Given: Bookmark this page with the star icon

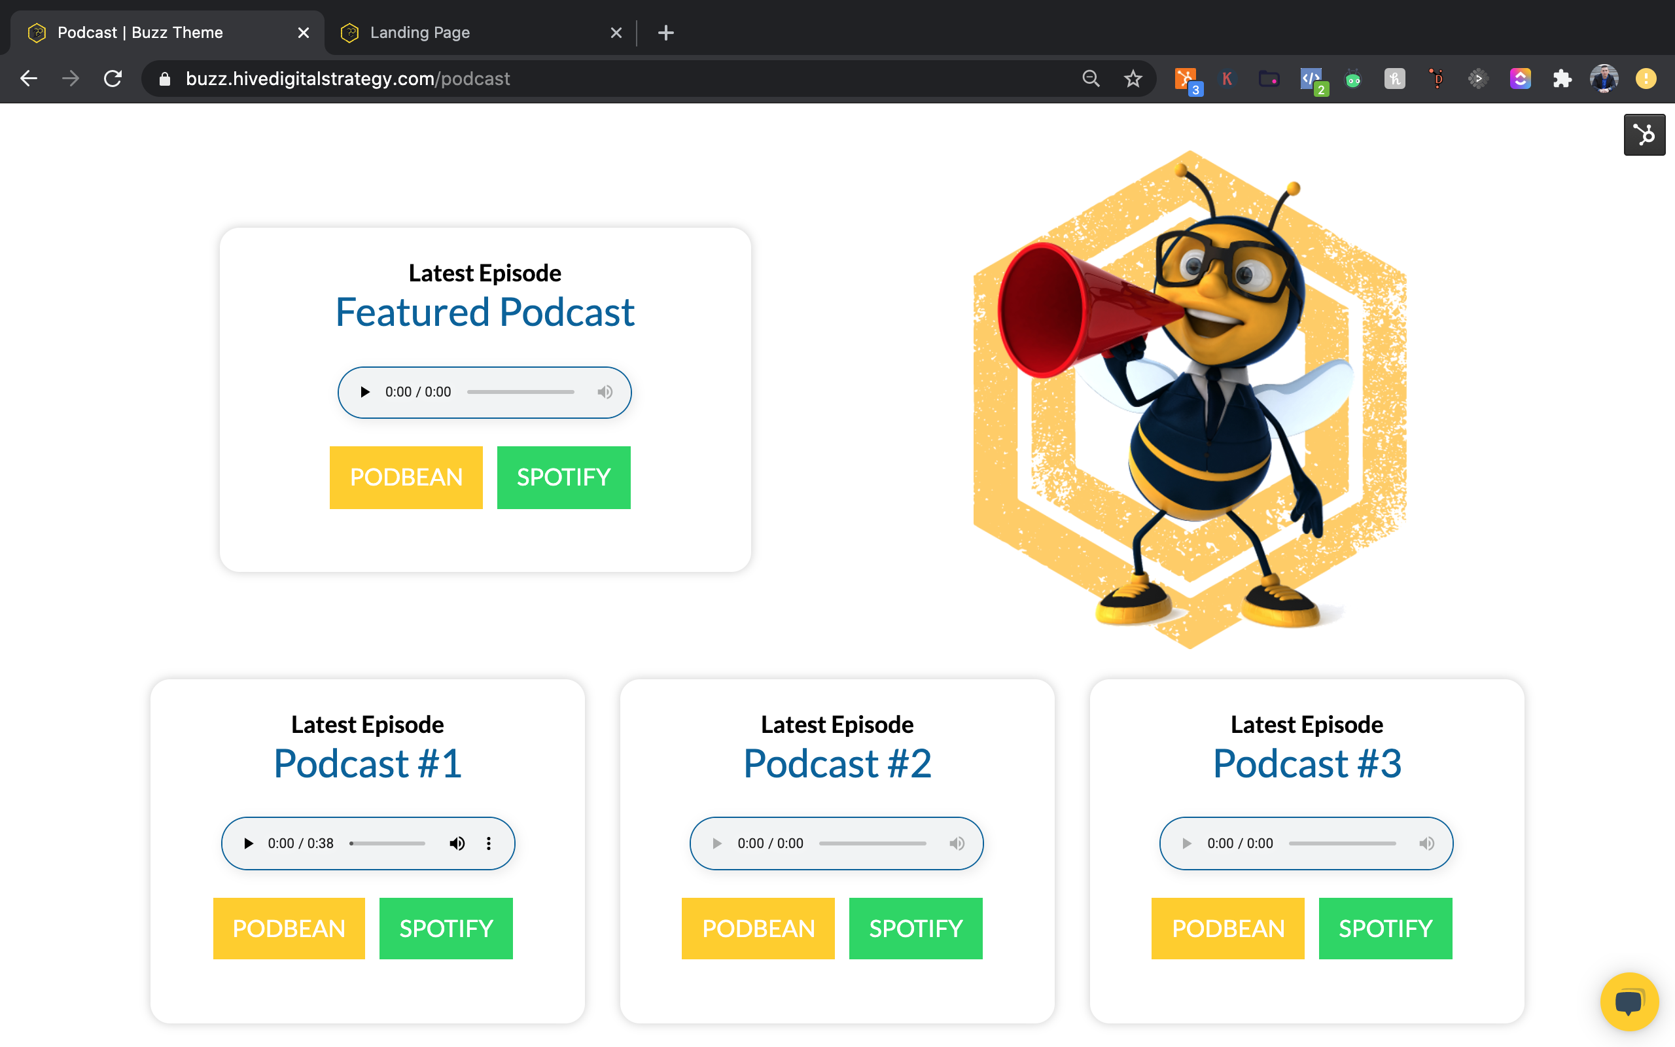Looking at the screenshot, I should 1133,79.
